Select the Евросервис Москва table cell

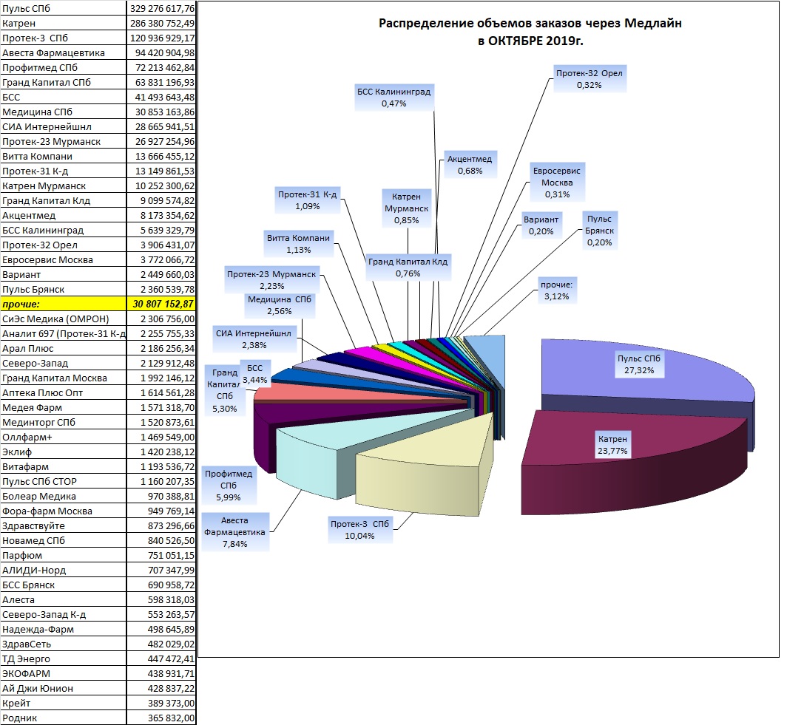(x=64, y=259)
